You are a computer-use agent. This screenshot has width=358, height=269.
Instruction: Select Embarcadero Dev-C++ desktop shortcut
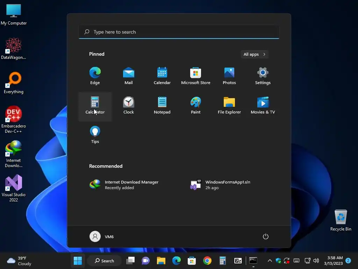[14, 120]
